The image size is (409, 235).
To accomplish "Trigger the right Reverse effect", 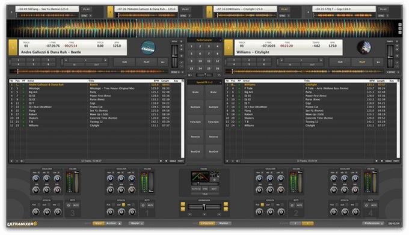I will (214, 137).
